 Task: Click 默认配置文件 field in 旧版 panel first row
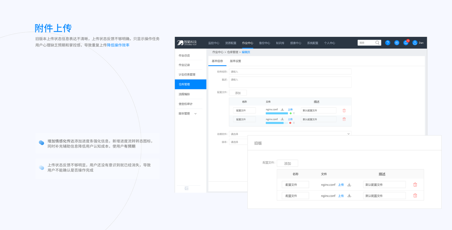[384, 185]
